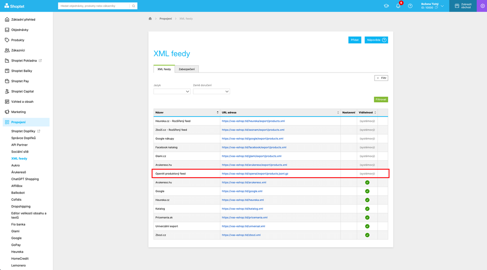This screenshot has width=487, height=270.
Task: Expand the Filtr options
Action: click(381, 78)
